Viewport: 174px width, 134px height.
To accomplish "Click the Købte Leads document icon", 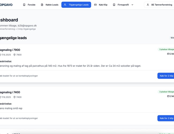I will pyautogui.click(x=42, y=5).
